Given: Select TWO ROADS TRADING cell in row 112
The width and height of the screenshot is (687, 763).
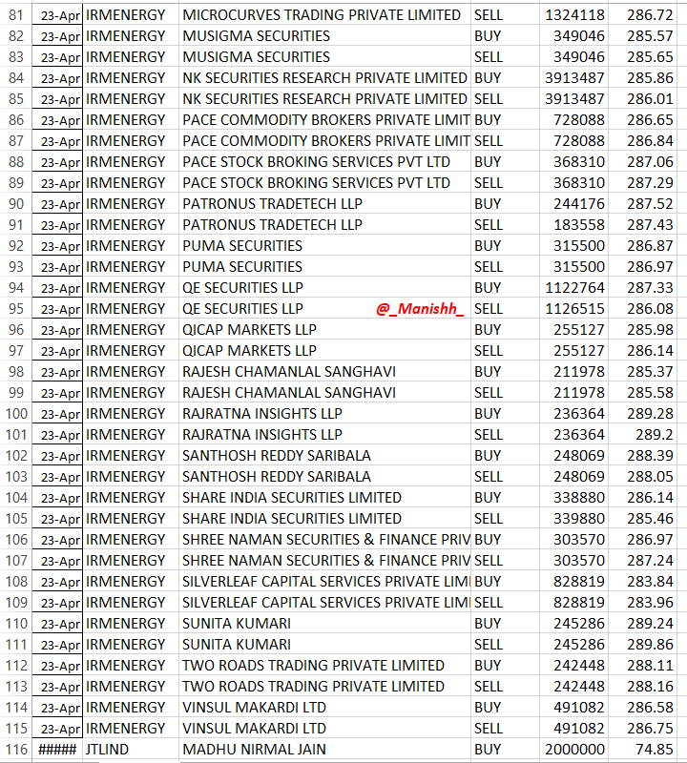Looking at the screenshot, I should pyautogui.click(x=324, y=665).
